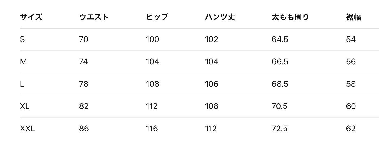This screenshot has width=379, height=141.
Task: Select the L size row label
Action: 22,84
